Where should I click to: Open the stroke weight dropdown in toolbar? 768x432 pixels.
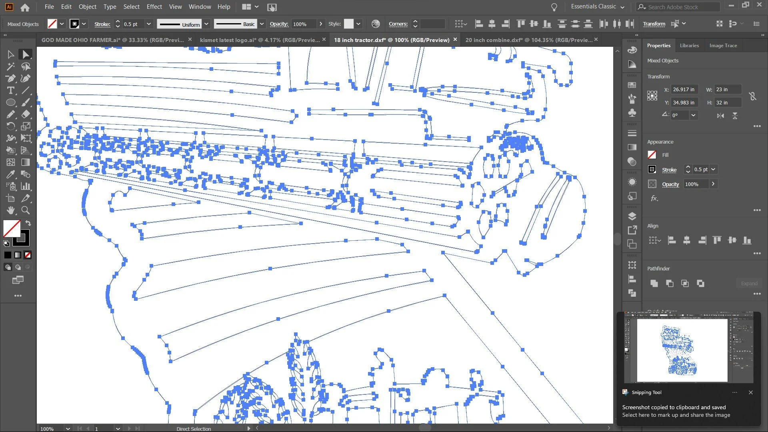click(149, 24)
